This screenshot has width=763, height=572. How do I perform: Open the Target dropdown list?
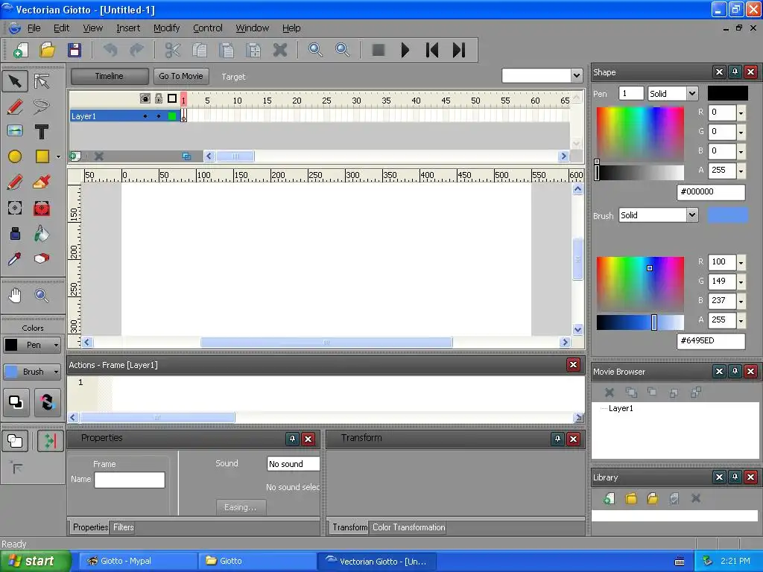576,75
